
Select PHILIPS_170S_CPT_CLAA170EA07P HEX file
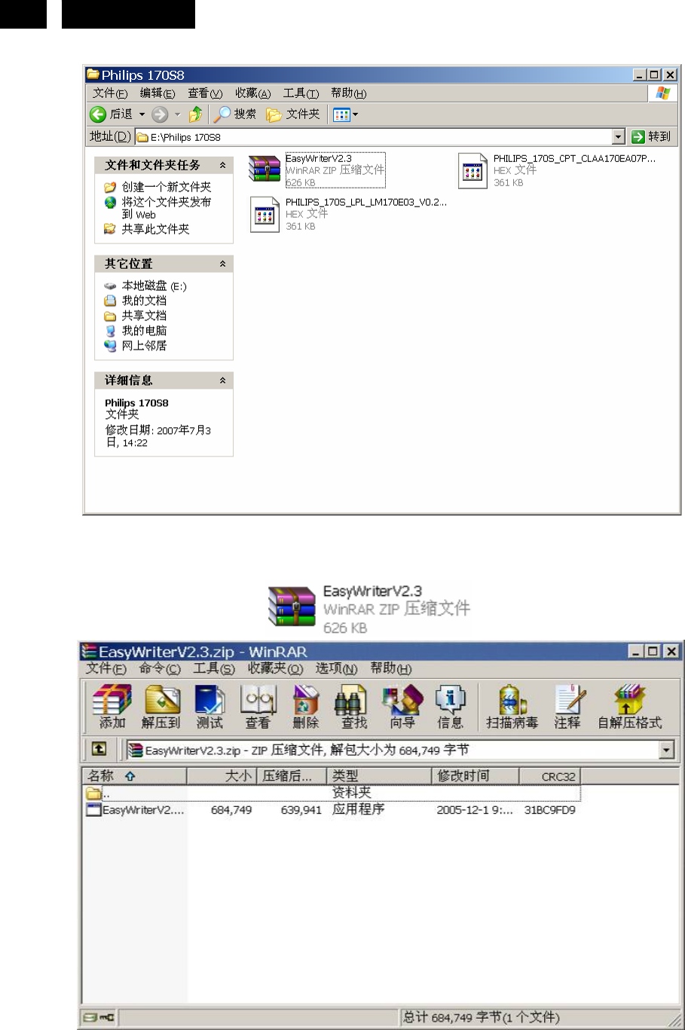558,170
